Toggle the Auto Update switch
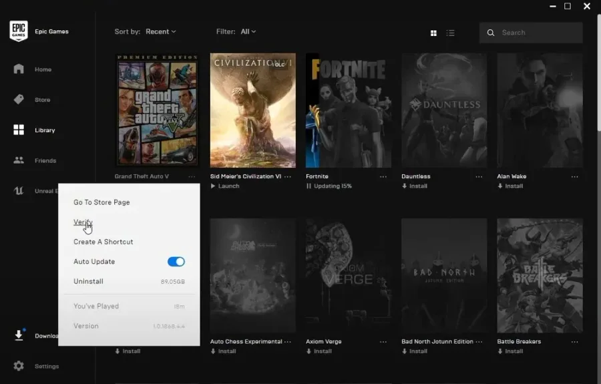Image resolution: width=601 pixels, height=384 pixels. 176,261
